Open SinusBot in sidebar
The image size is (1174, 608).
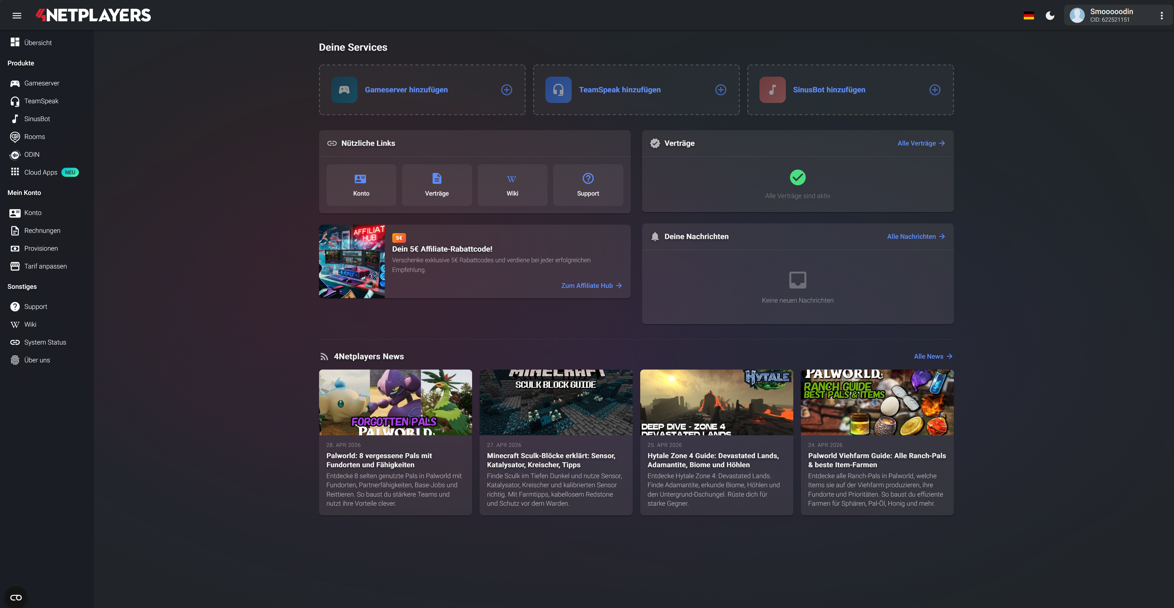pos(37,119)
